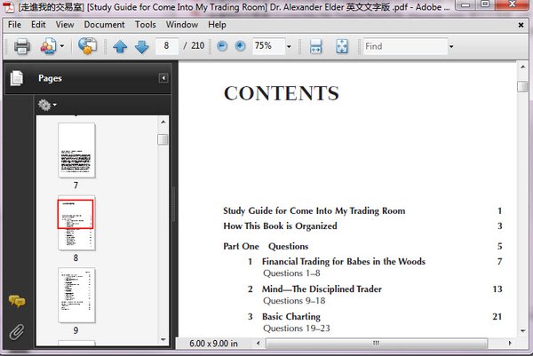Select the page 7 thumbnail

click(76, 150)
